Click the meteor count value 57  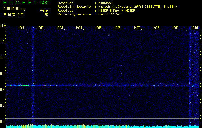[x=47, y=15]
